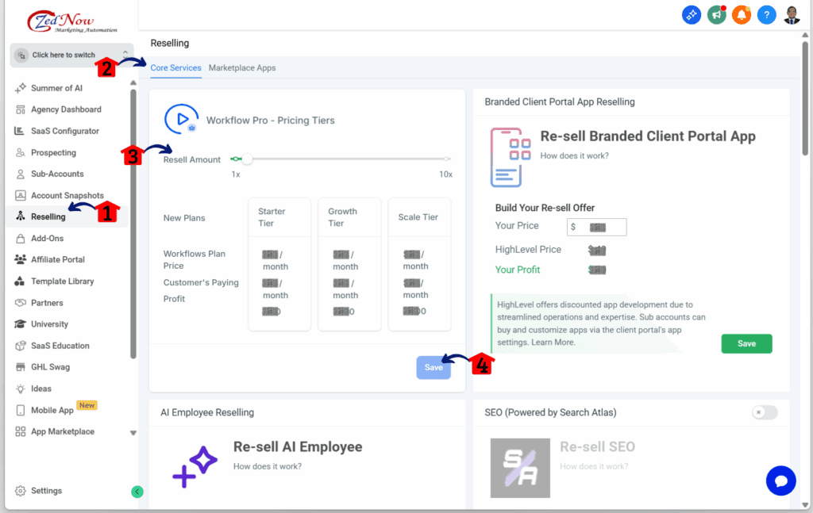Click the University graduation cap icon
This screenshot has height=513, width=813.
pos(20,324)
